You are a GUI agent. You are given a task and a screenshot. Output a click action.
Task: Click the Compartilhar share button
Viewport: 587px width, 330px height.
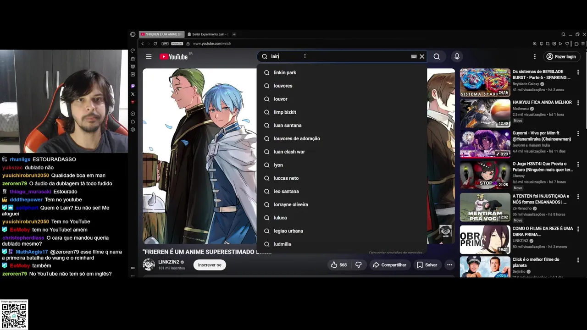(x=389, y=265)
